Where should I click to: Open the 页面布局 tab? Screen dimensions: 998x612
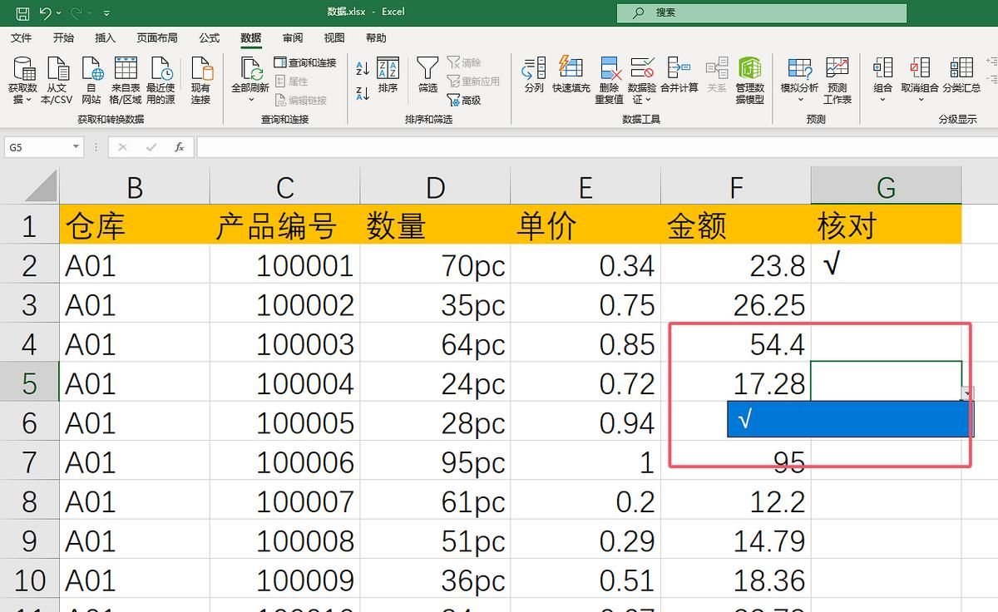tap(157, 38)
